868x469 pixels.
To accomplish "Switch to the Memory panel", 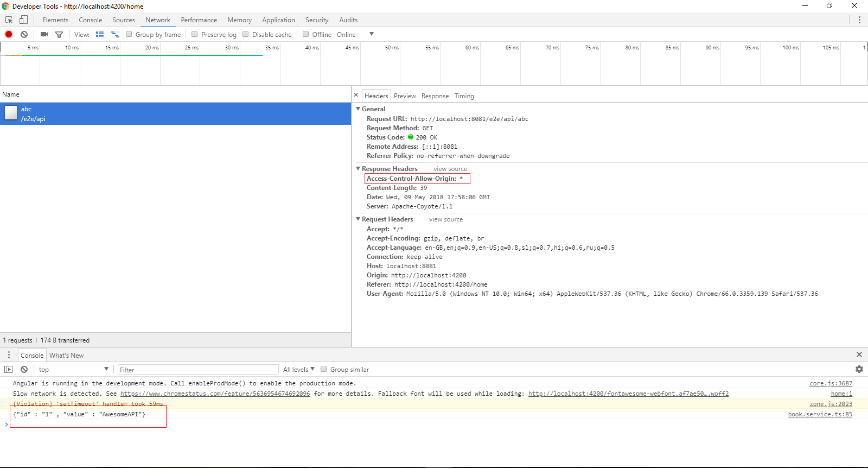I will point(240,20).
